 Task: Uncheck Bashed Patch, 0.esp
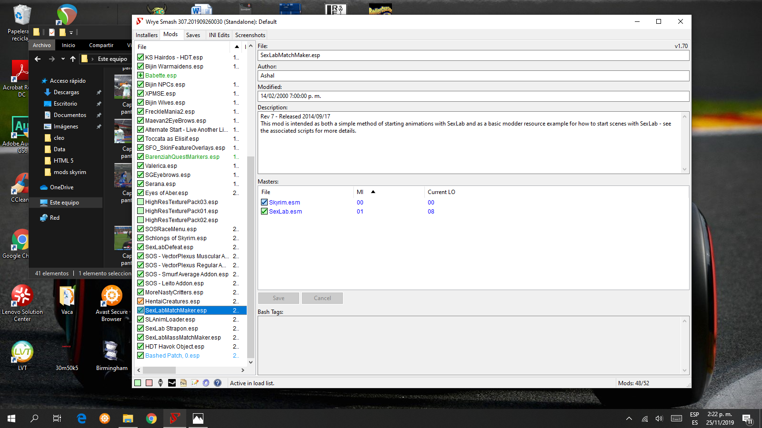pos(140,355)
